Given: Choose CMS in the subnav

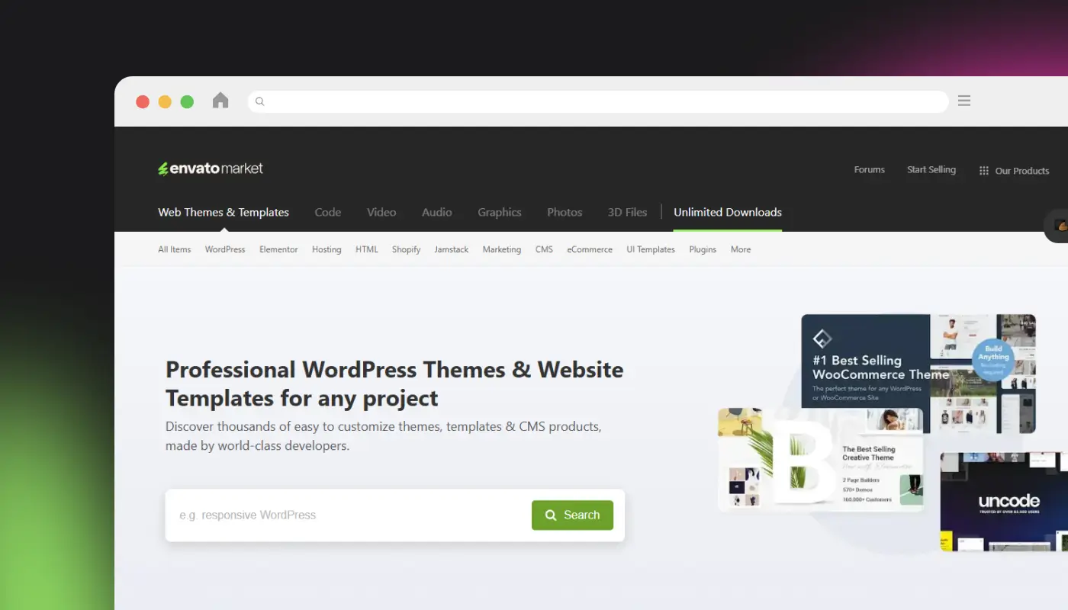Looking at the screenshot, I should (x=544, y=249).
